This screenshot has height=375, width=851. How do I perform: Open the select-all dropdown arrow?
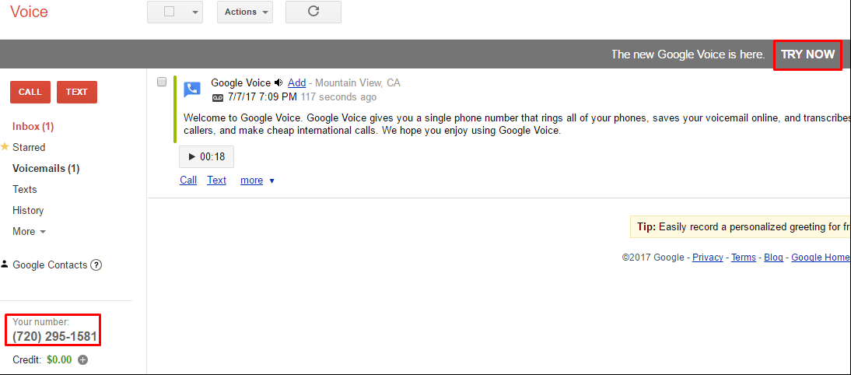(x=194, y=12)
